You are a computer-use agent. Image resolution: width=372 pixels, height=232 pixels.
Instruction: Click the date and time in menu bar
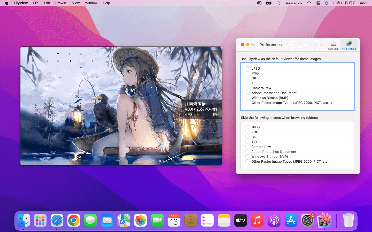[350, 3]
